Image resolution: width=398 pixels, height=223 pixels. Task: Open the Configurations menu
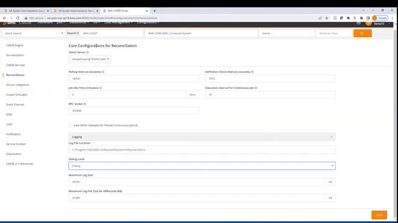[148, 22]
